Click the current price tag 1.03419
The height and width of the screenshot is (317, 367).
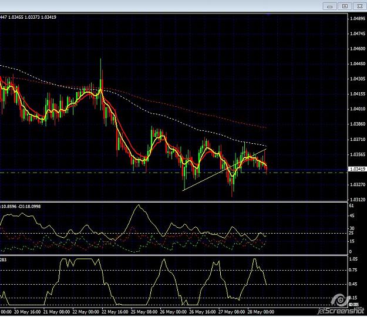point(358,169)
